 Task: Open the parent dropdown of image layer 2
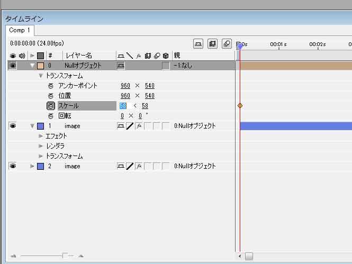195,166
